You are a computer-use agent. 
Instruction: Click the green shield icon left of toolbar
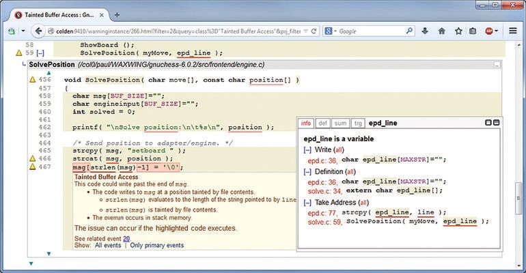tap(12, 31)
